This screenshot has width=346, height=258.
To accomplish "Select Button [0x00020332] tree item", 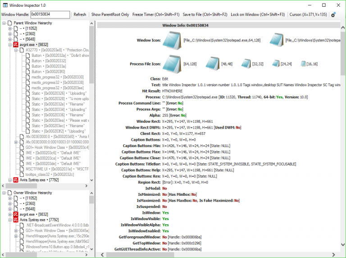I will click(49, 61).
